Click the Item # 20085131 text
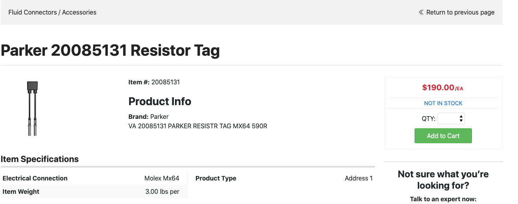Image resolution: width=518 pixels, height=204 pixels. point(154,82)
